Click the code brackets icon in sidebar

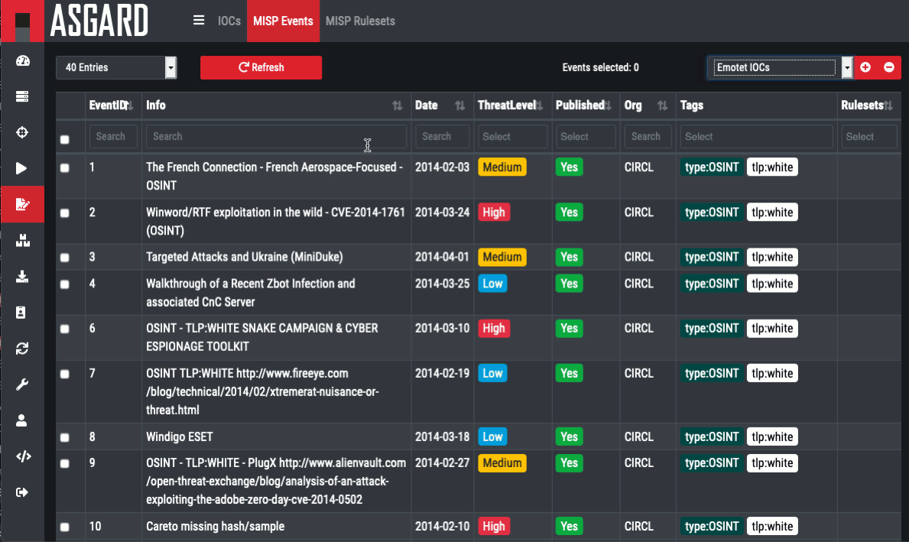[22, 456]
